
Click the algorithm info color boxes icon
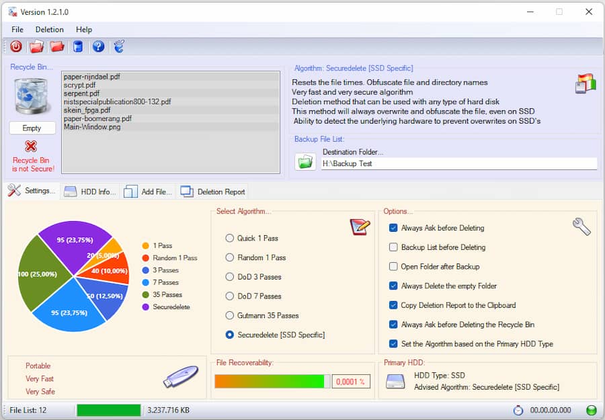tap(586, 83)
